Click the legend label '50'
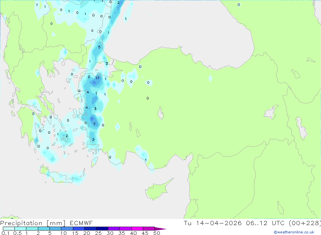Screen dimensions: 321x235 pos(157,233)
